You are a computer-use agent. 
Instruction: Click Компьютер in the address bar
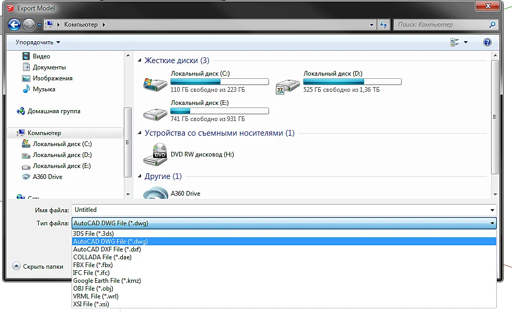point(80,25)
